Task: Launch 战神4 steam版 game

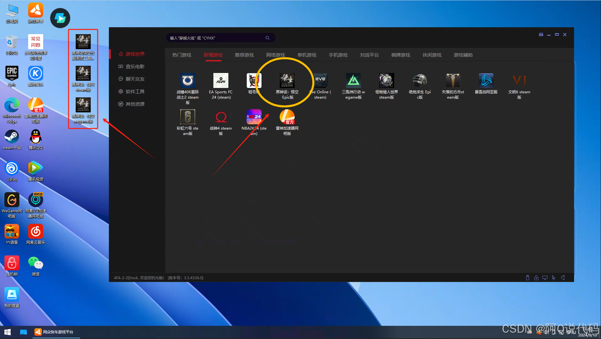Action: coord(221,117)
